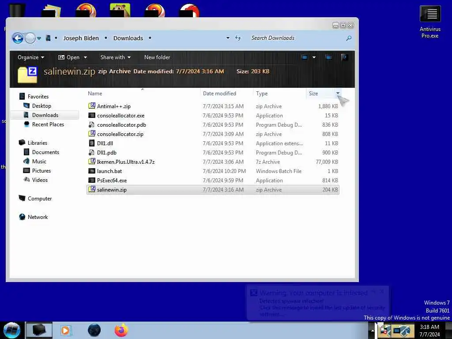452x339 pixels.
Task: Open Recent Places in Favorites
Action: point(48,124)
